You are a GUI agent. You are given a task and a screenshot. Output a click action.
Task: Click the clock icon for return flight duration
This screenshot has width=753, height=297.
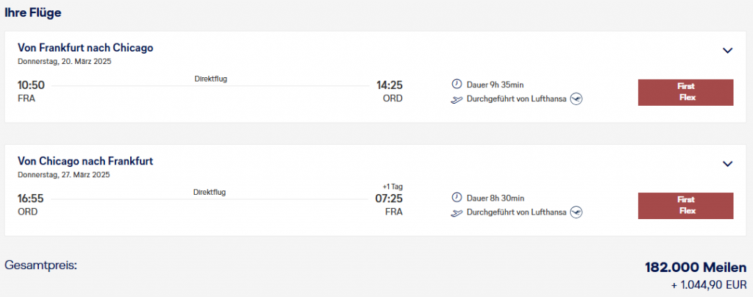point(457,198)
